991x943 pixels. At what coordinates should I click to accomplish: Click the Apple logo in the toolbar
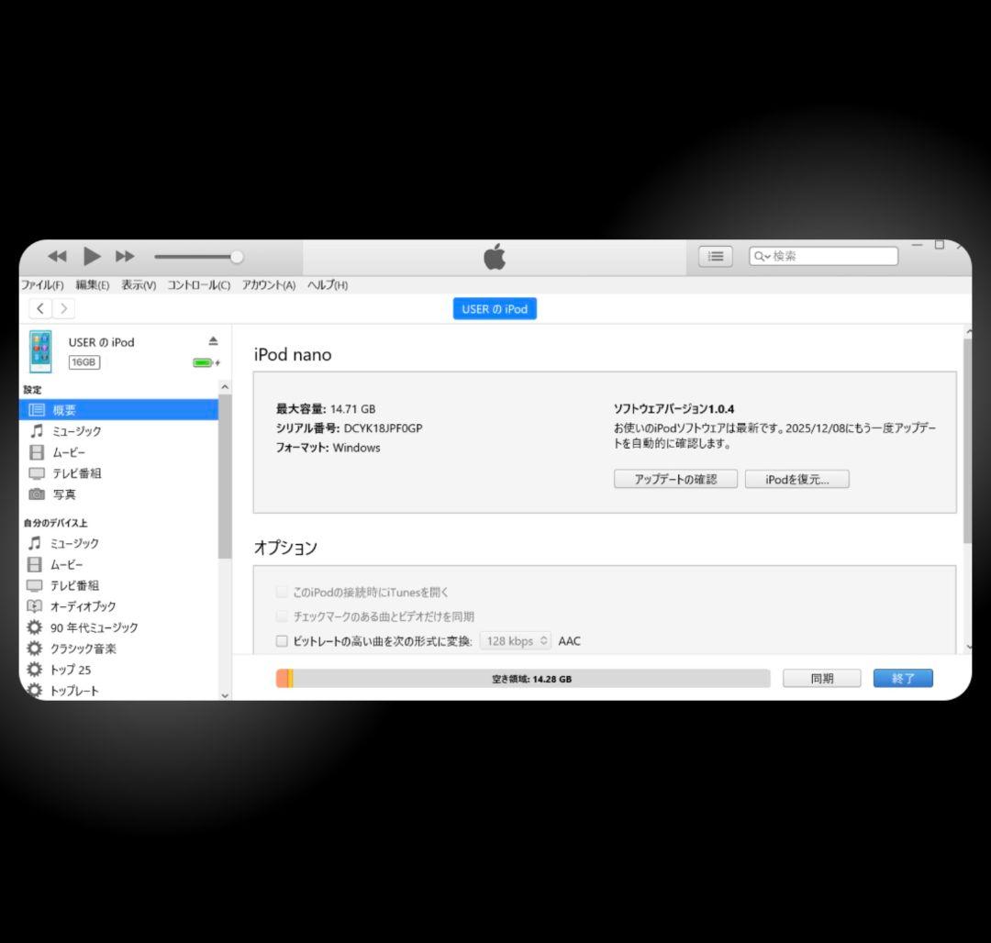(x=495, y=257)
